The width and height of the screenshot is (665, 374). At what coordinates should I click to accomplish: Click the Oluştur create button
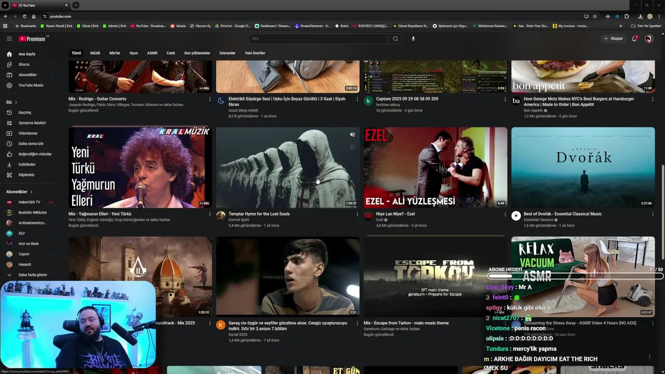(613, 38)
